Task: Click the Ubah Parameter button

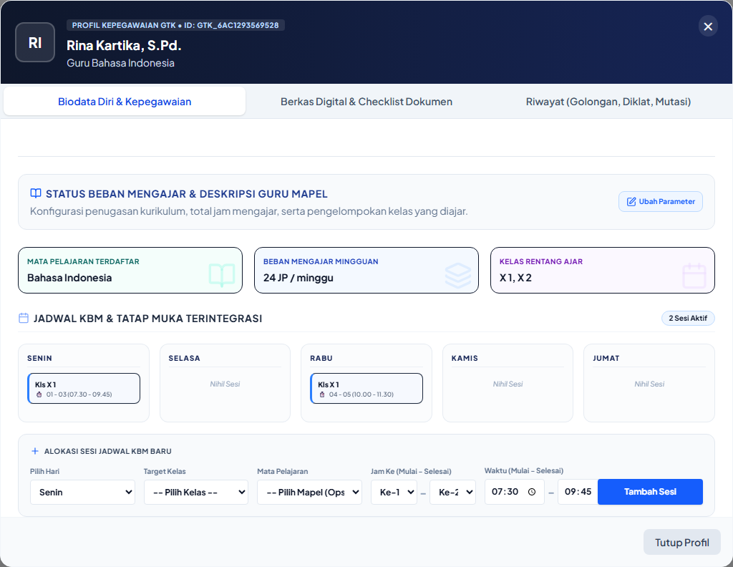Action: coord(660,201)
